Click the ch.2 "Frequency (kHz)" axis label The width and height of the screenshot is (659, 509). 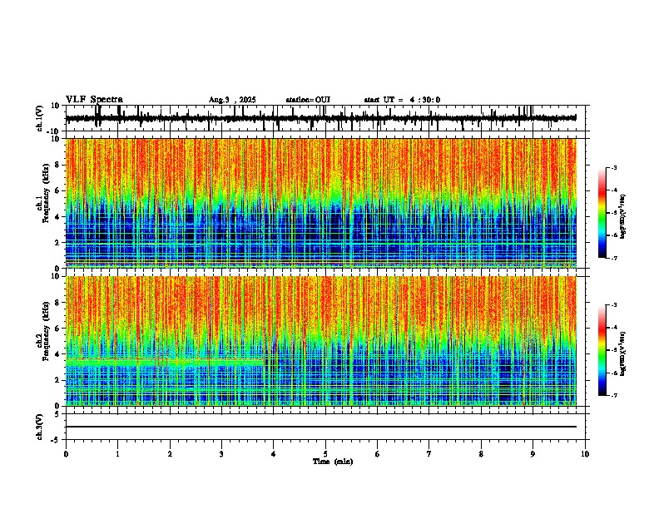[x=47, y=331]
